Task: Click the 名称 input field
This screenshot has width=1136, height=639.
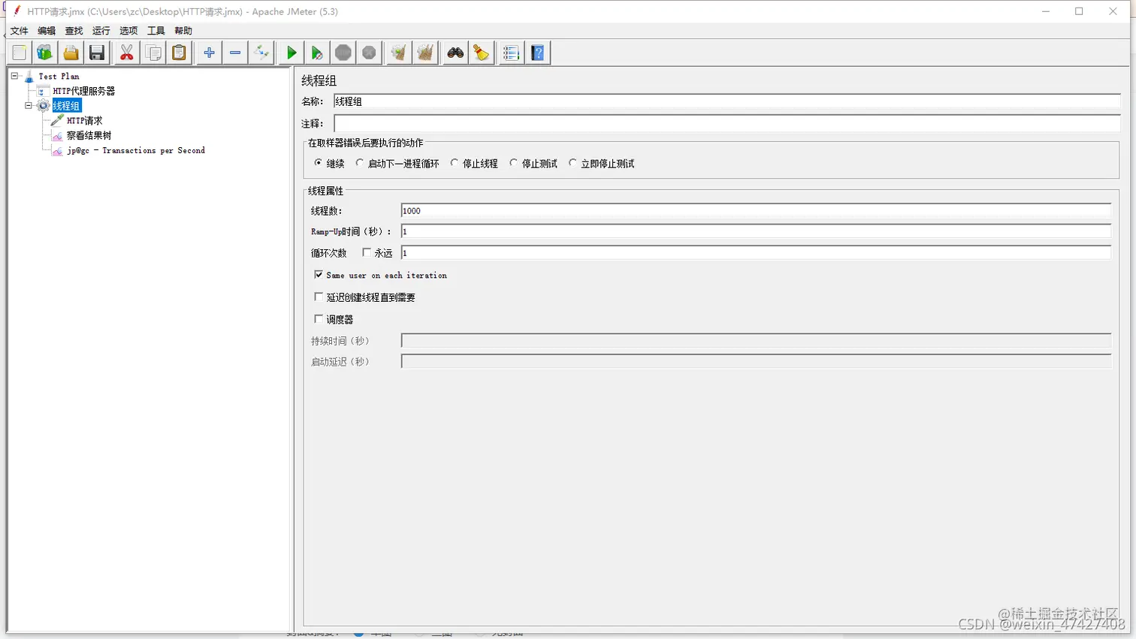Action: click(x=727, y=101)
